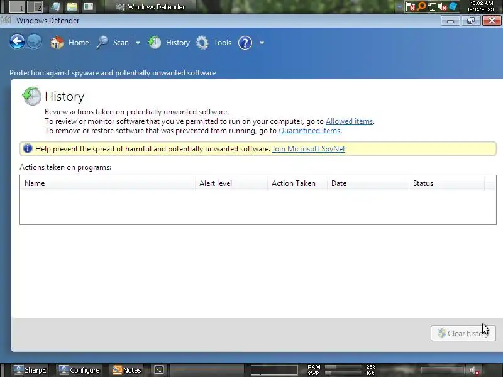Click the SWP usage bar
The height and width of the screenshot is (377, 503).
coord(343,373)
